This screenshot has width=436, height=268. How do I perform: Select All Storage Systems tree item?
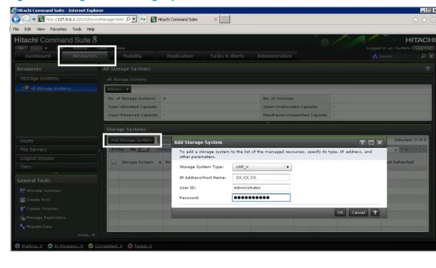pyautogui.click(x=56, y=88)
